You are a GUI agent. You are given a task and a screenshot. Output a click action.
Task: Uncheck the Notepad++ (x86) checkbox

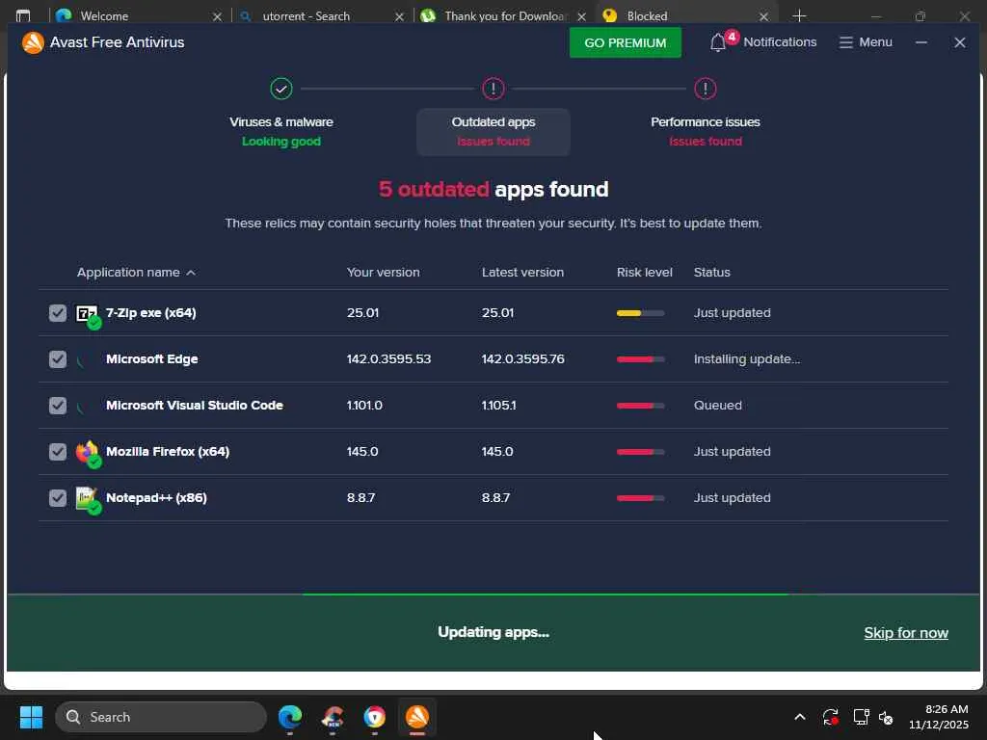coord(57,498)
